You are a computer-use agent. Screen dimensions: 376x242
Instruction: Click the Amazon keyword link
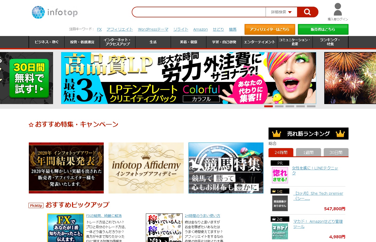[201, 29]
